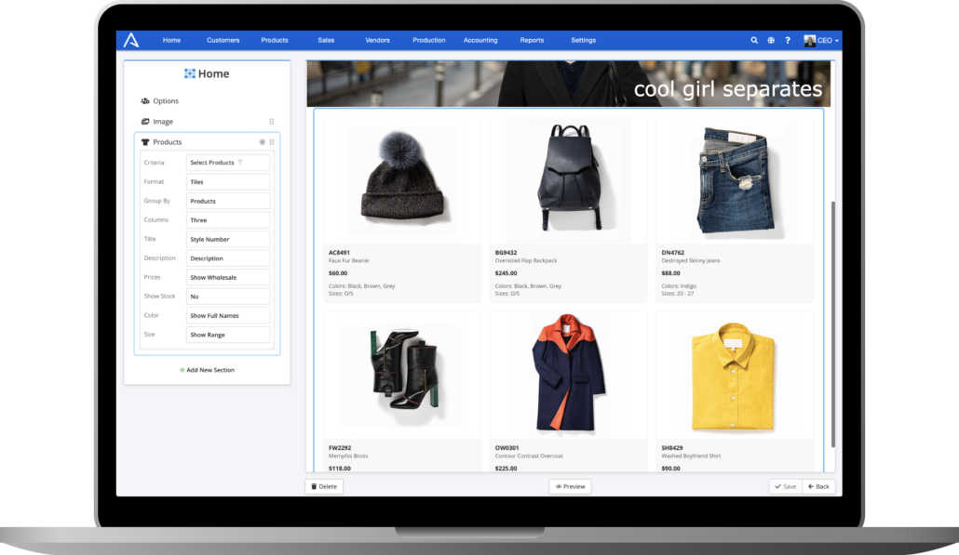The image size is (959, 555).
Task: Click the app logo in the navigation bar
Action: click(x=131, y=40)
